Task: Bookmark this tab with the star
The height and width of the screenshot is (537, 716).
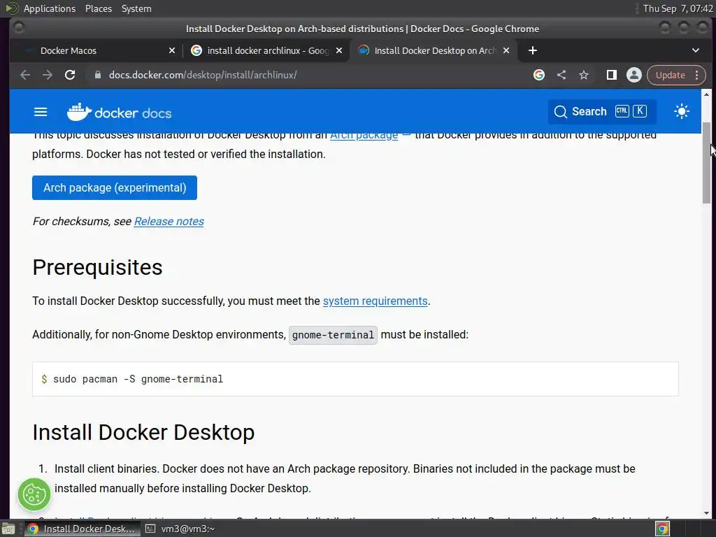Action: 584,75
